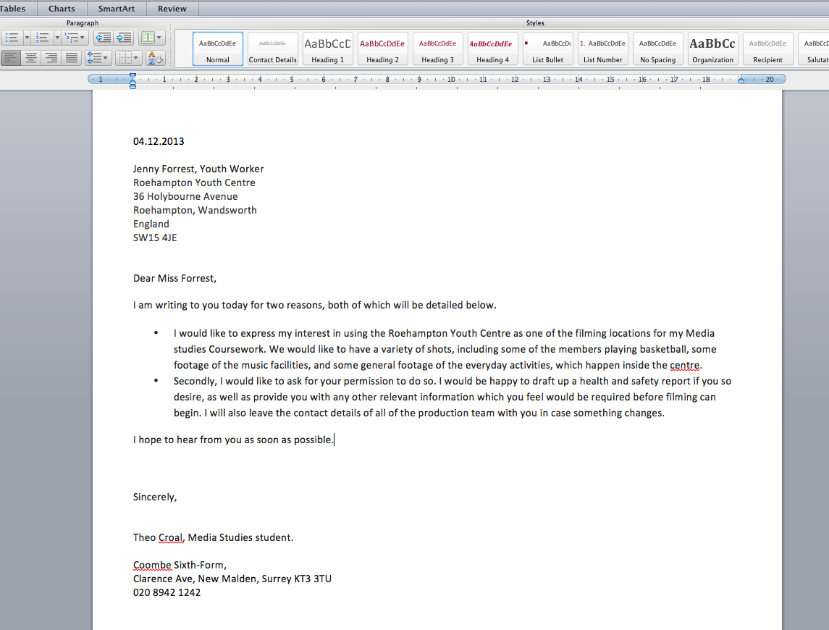
Task: Click misspelled word 'centre' underlined red
Action: click(685, 365)
